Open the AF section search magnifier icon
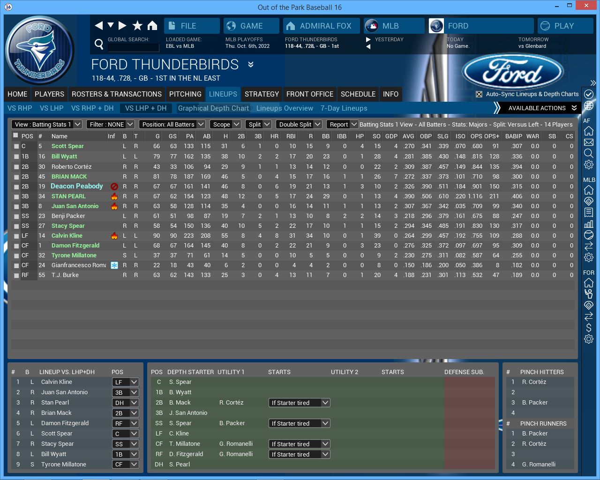 click(589, 153)
